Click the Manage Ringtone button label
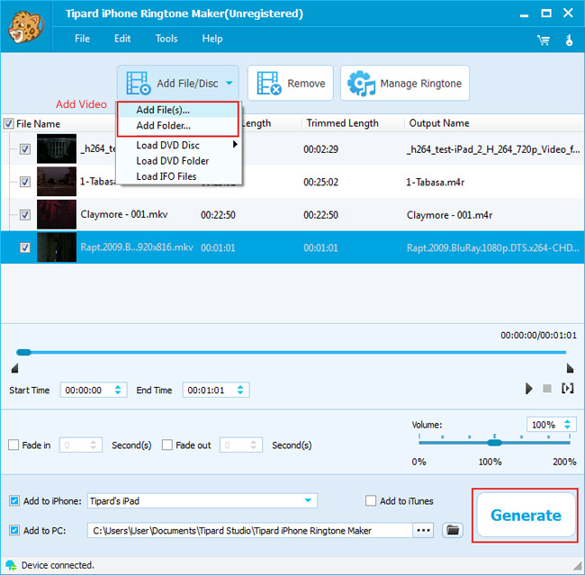585x575 pixels. (420, 84)
